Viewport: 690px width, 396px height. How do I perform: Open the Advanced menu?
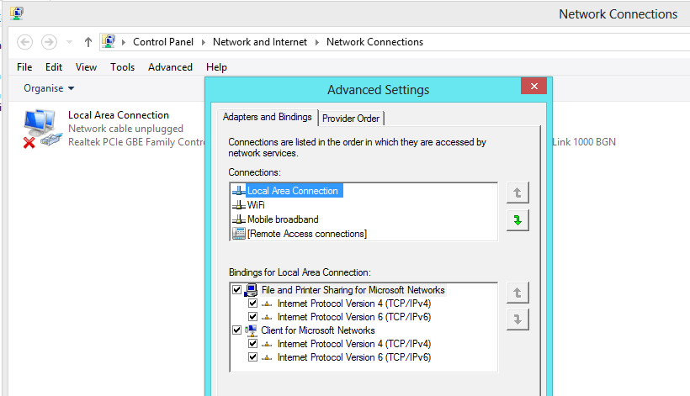[170, 66]
